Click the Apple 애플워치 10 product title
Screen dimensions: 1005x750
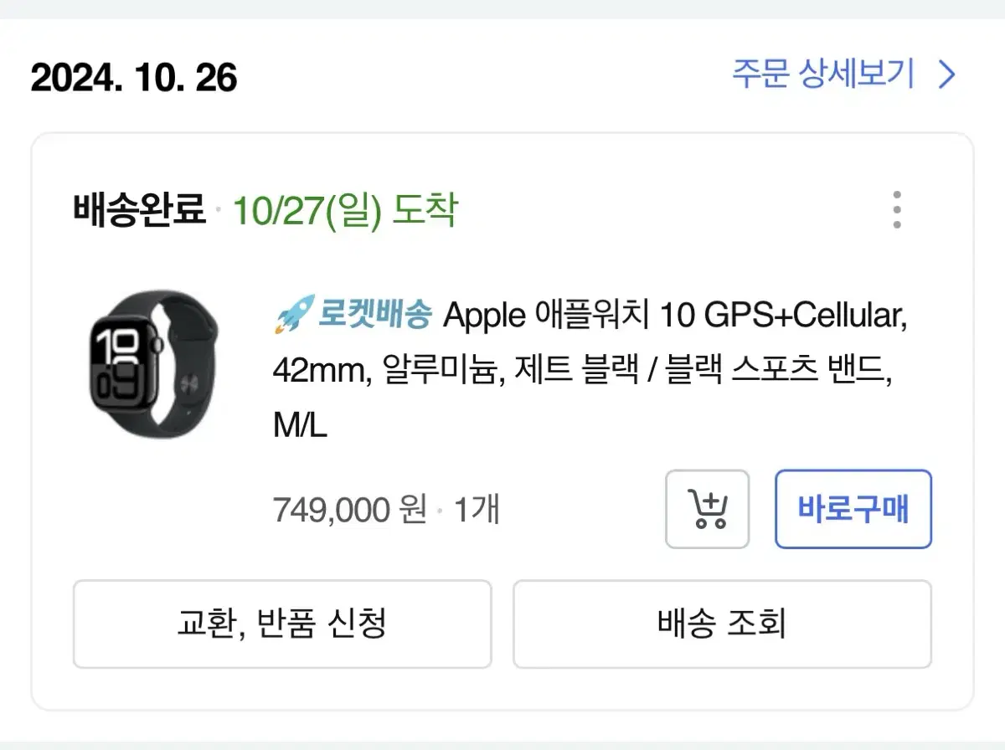pos(586,315)
